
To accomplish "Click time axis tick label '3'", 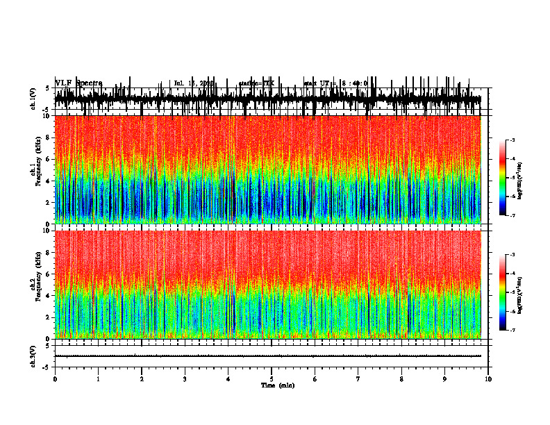I will pos(185,379).
